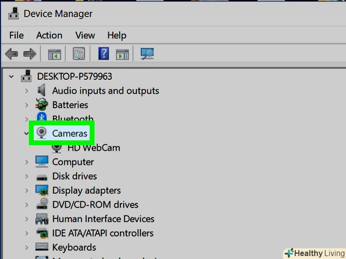Click the DVD/CD-ROM drives icon

(x=42, y=203)
